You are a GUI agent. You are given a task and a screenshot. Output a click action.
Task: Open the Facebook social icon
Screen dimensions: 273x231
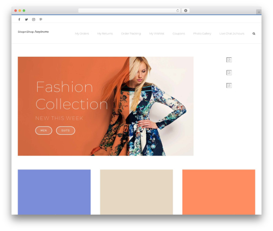[x=19, y=20]
